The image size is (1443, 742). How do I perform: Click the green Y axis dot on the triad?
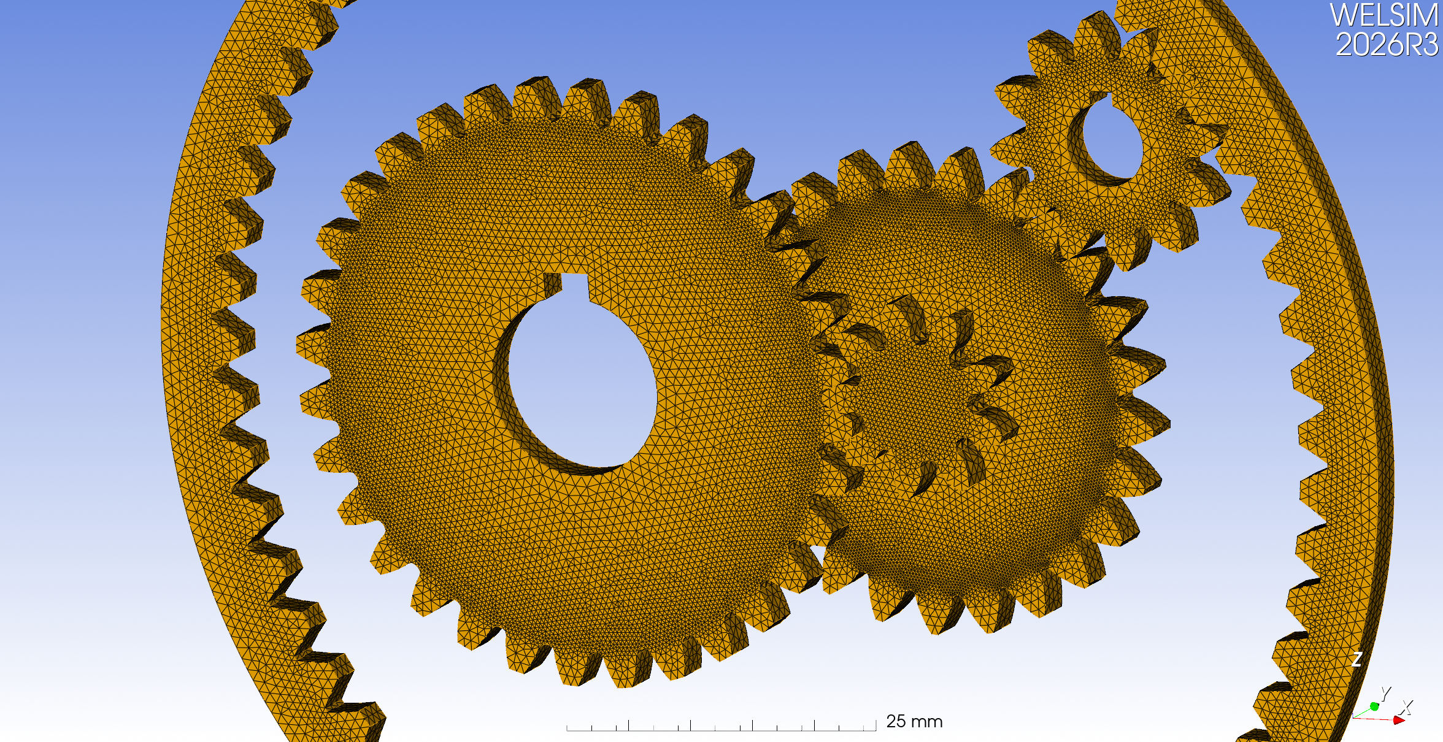pos(1374,706)
